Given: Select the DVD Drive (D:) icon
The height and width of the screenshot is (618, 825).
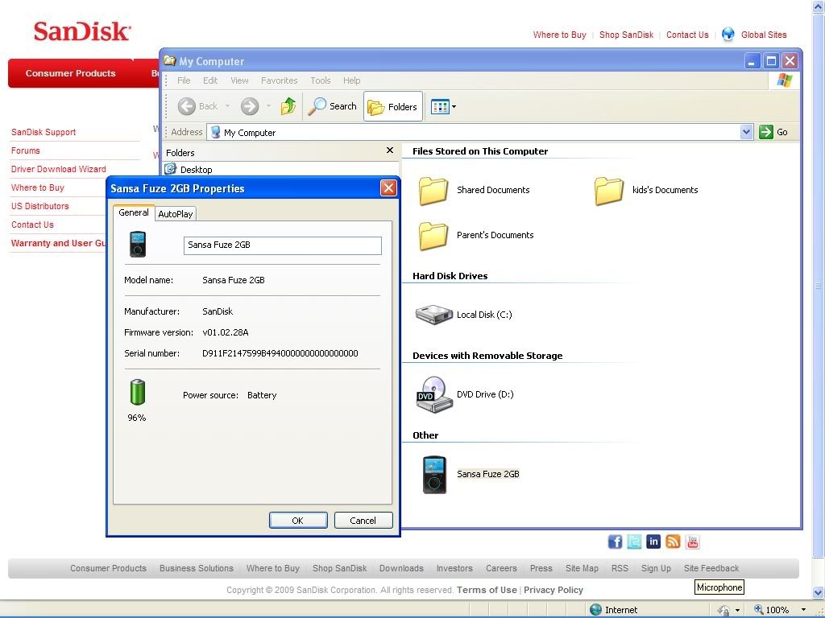Looking at the screenshot, I should pos(434,394).
